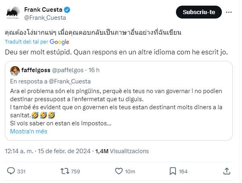The image size is (242, 183).
Task: Click the Subscriu-te button
Action: (199, 12)
